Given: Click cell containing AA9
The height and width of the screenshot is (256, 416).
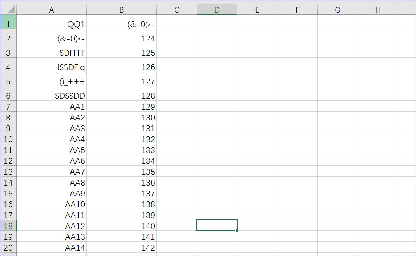Looking at the screenshot, I should coord(51,193).
